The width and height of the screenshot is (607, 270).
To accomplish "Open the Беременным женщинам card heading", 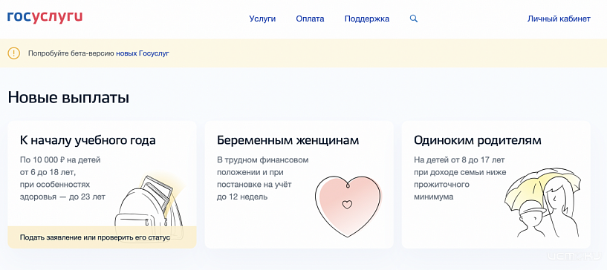I will coord(288,140).
